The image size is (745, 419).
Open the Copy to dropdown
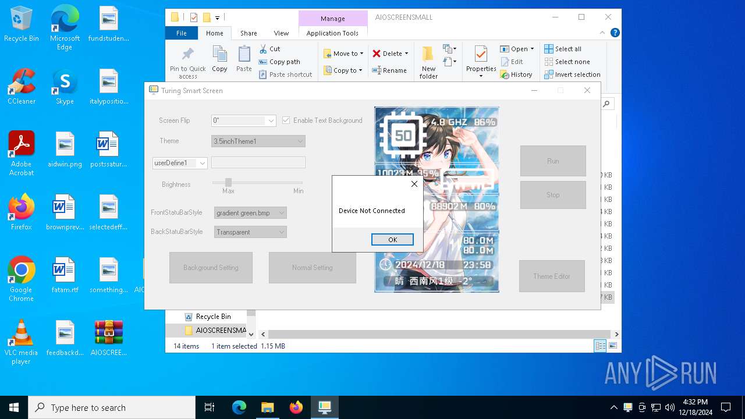(x=343, y=70)
